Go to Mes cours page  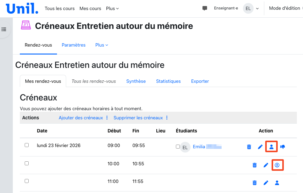point(90,9)
